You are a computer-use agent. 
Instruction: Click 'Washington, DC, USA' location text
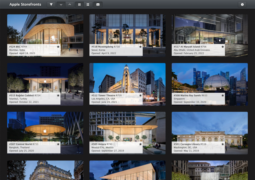185,148
